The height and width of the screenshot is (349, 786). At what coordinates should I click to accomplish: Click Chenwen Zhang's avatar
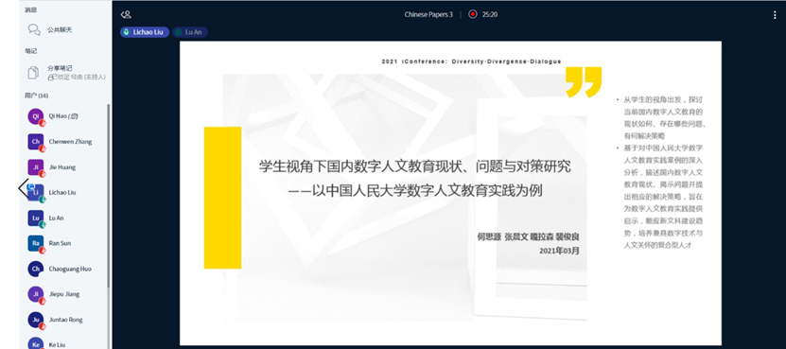click(36, 142)
